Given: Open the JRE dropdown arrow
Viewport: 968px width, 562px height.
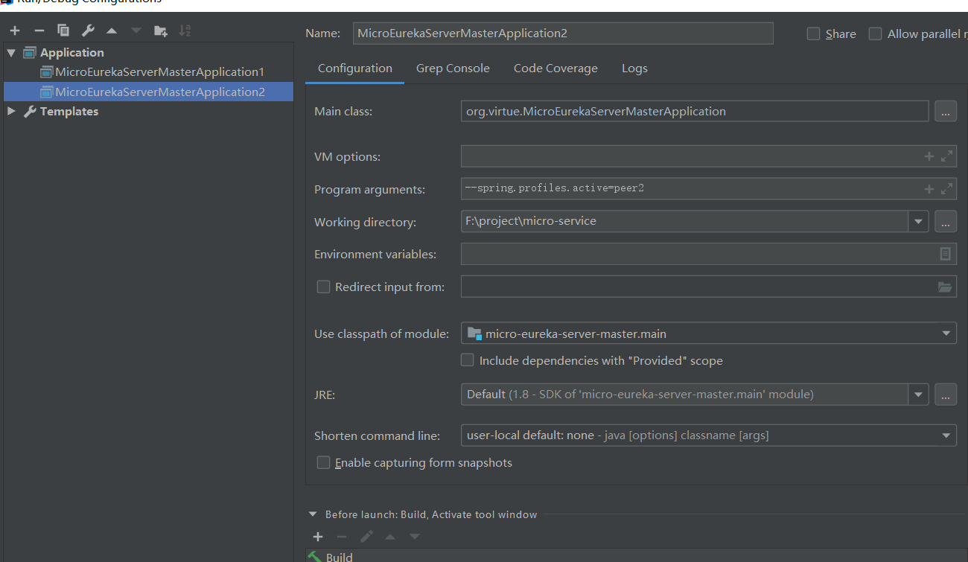Looking at the screenshot, I should [x=918, y=395].
